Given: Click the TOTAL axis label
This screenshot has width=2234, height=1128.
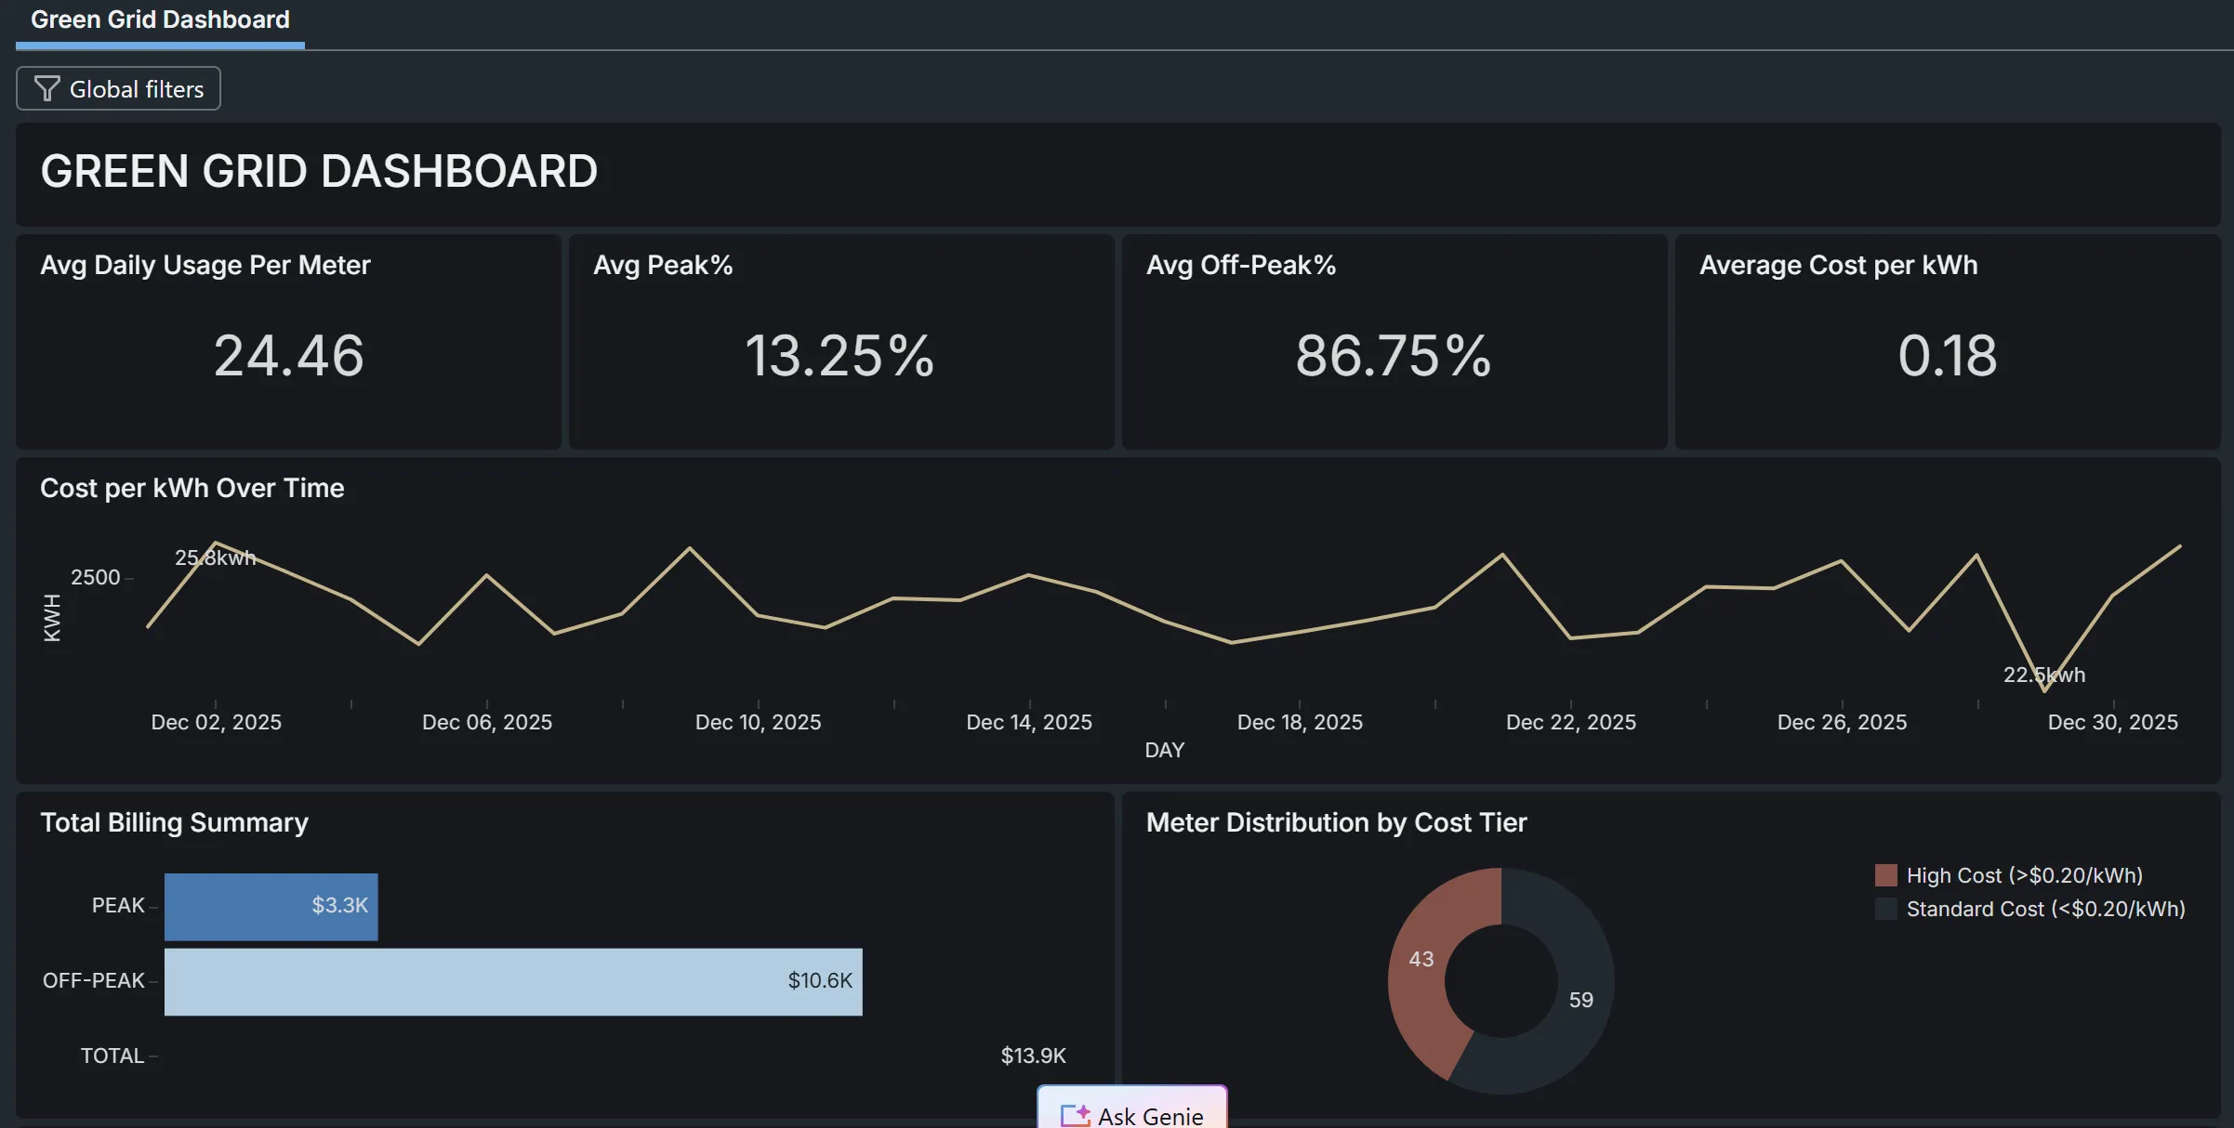Looking at the screenshot, I should click(112, 1056).
